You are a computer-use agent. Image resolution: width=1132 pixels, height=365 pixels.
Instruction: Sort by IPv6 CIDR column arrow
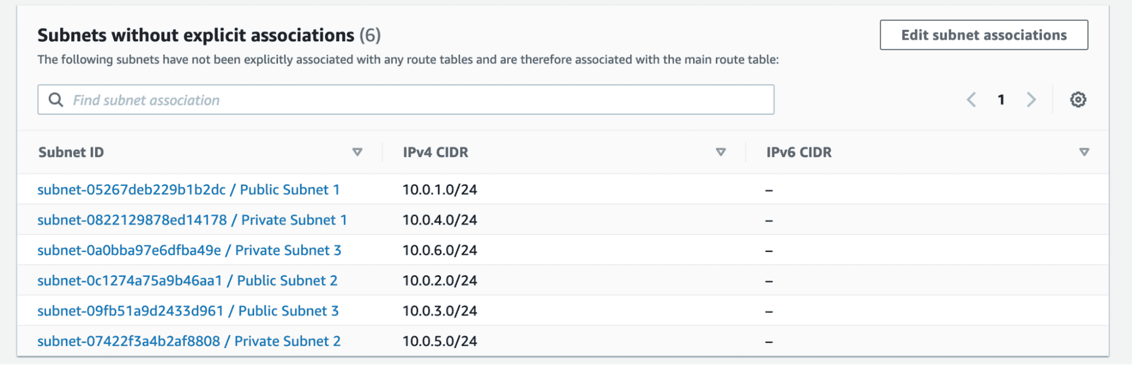click(x=1084, y=152)
